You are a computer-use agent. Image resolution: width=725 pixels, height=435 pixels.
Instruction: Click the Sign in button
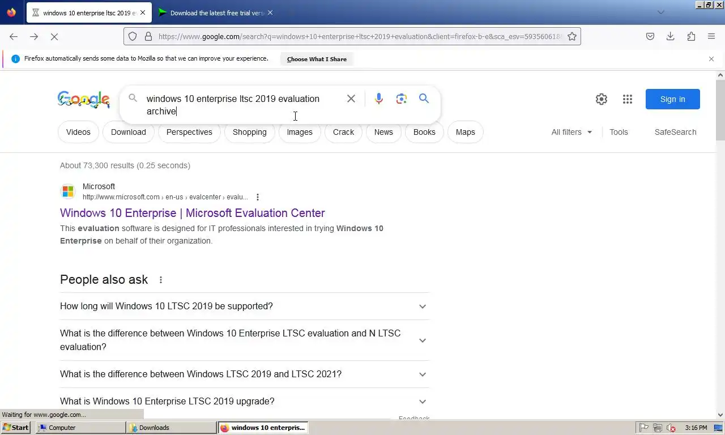coord(673,99)
